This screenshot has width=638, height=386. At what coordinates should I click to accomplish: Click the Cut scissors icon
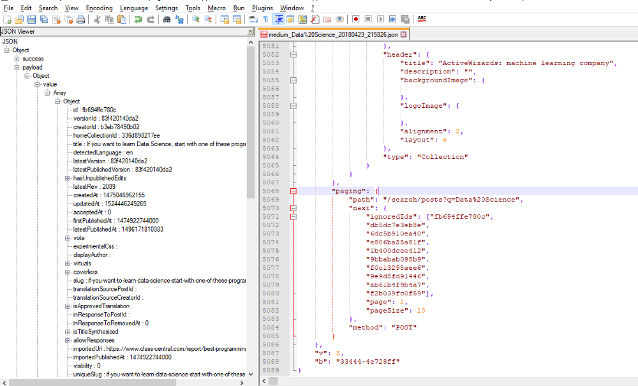coord(98,19)
